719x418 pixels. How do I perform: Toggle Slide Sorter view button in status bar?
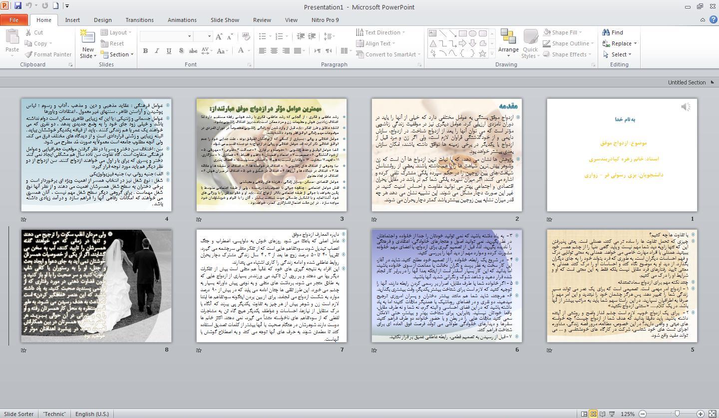pos(593,414)
